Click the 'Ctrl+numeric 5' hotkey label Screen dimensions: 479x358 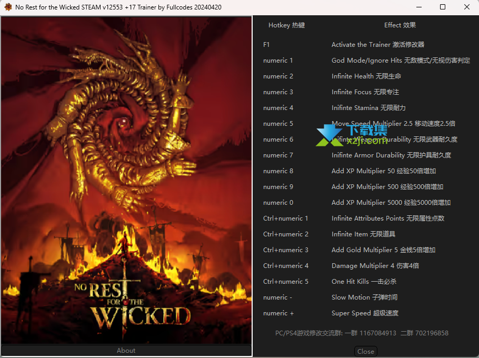pos(286,281)
